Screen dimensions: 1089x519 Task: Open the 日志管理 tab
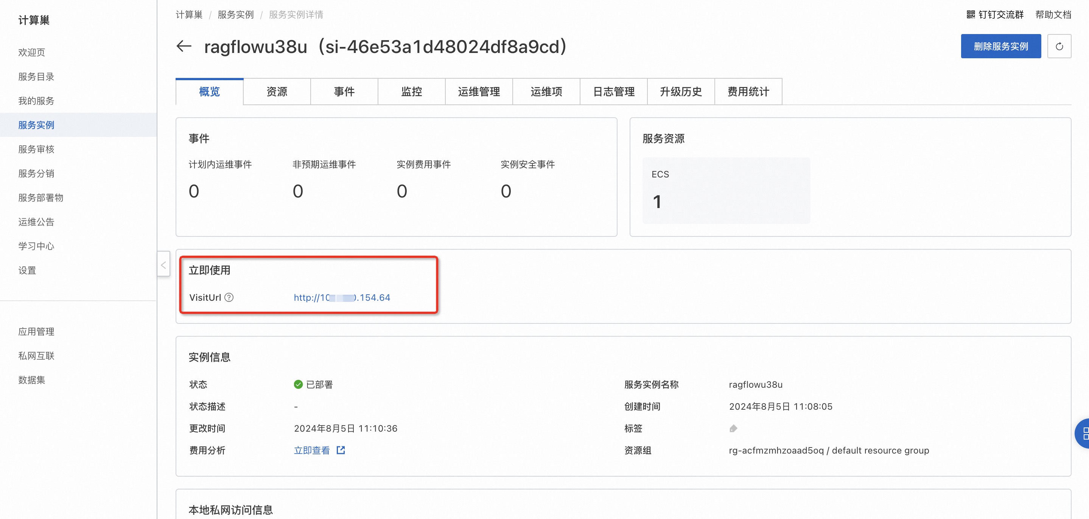(x=613, y=91)
